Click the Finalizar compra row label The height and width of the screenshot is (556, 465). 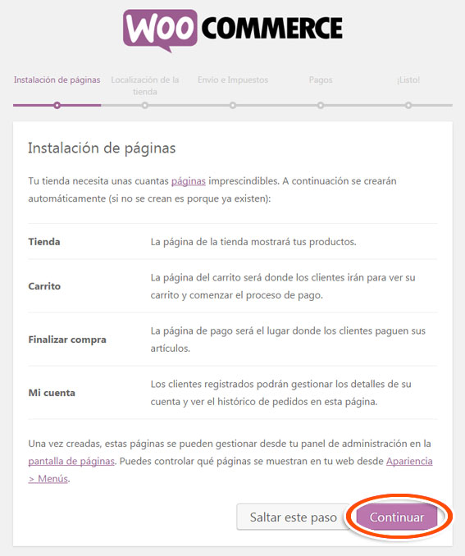(x=67, y=340)
